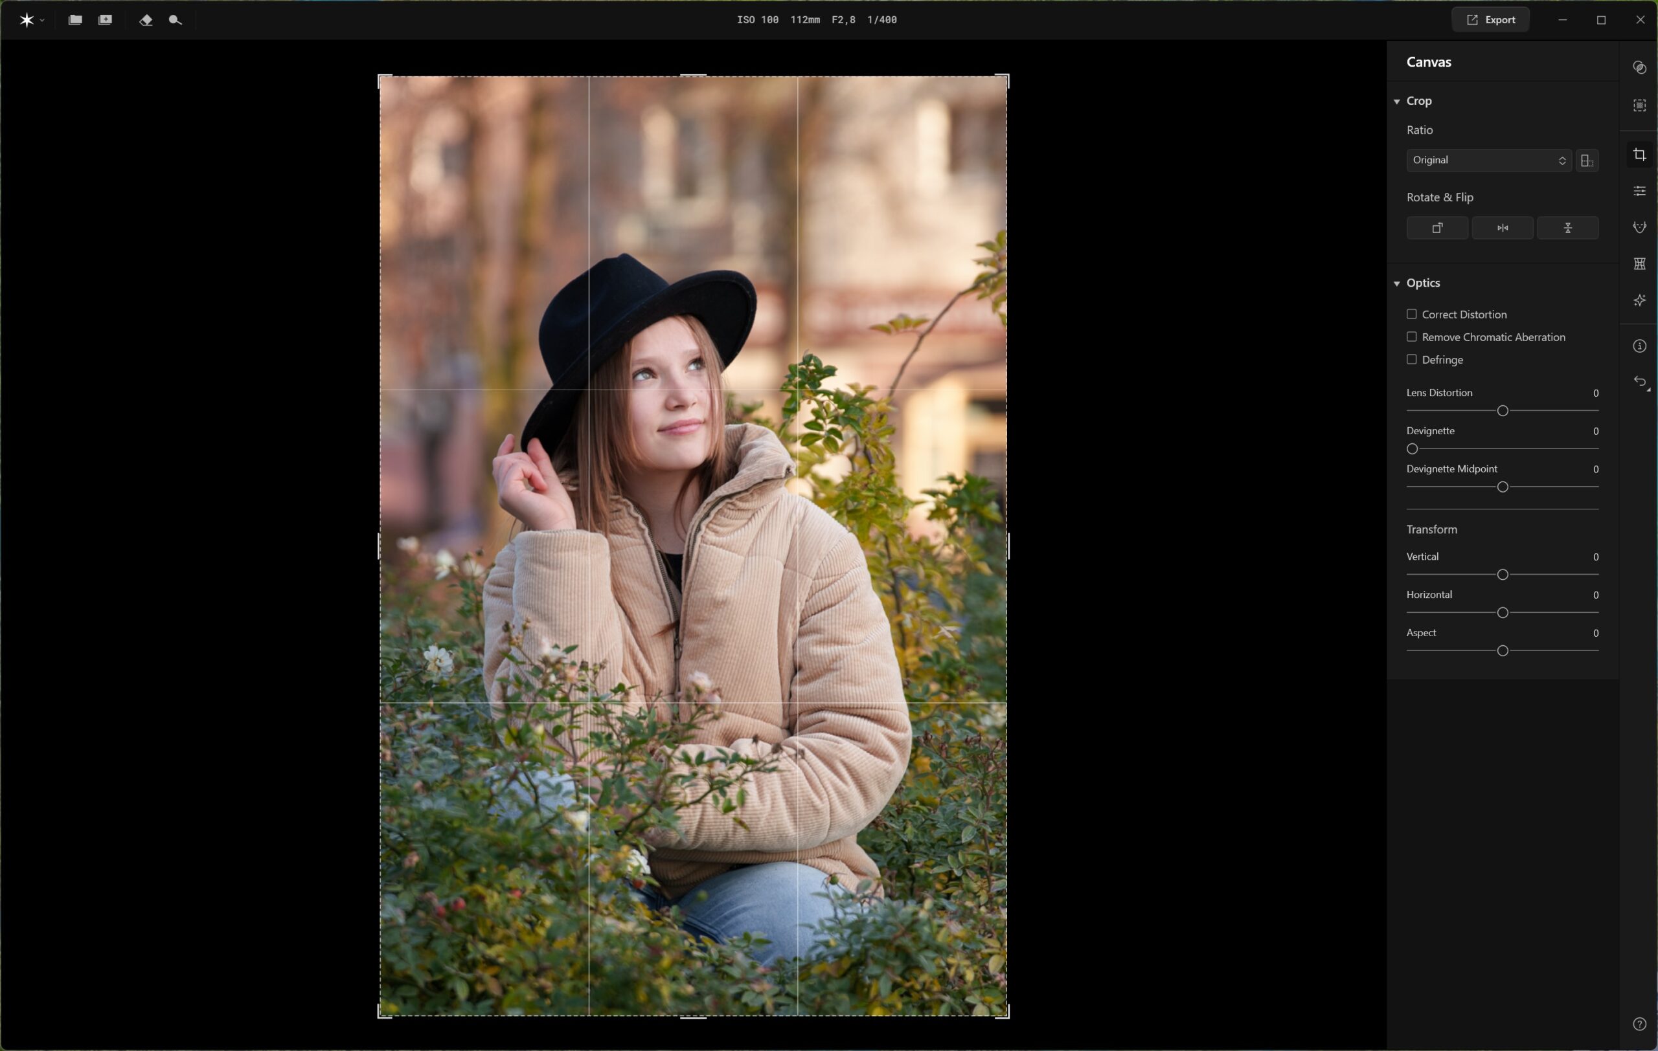Open the star logo app menu
Image resolution: width=1658 pixels, height=1051 pixels.
coord(27,20)
